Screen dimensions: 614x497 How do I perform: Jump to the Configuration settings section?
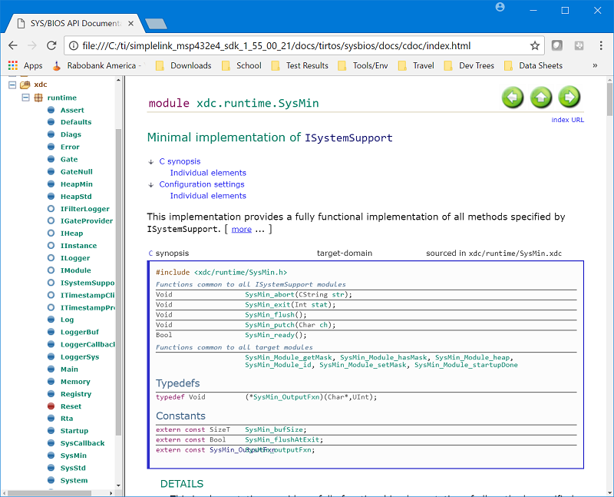coord(201,184)
